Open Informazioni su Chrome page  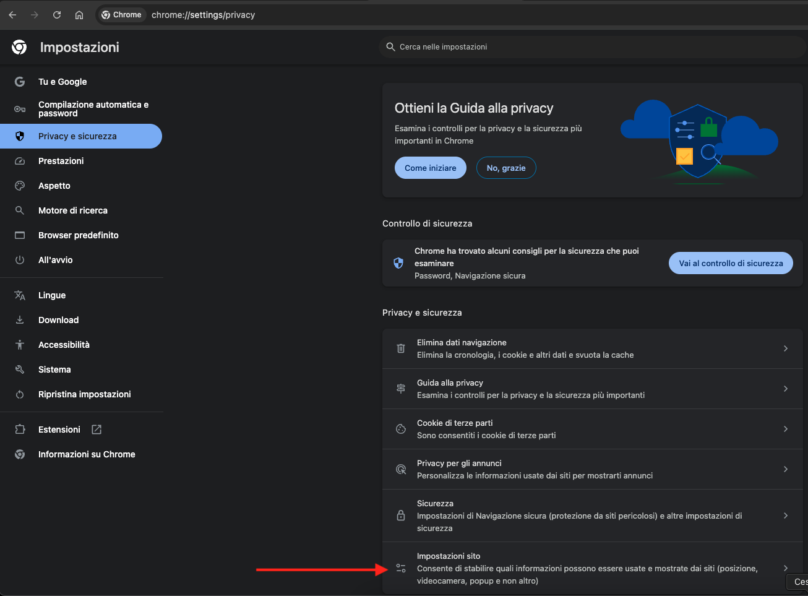[x=81, y=454]
